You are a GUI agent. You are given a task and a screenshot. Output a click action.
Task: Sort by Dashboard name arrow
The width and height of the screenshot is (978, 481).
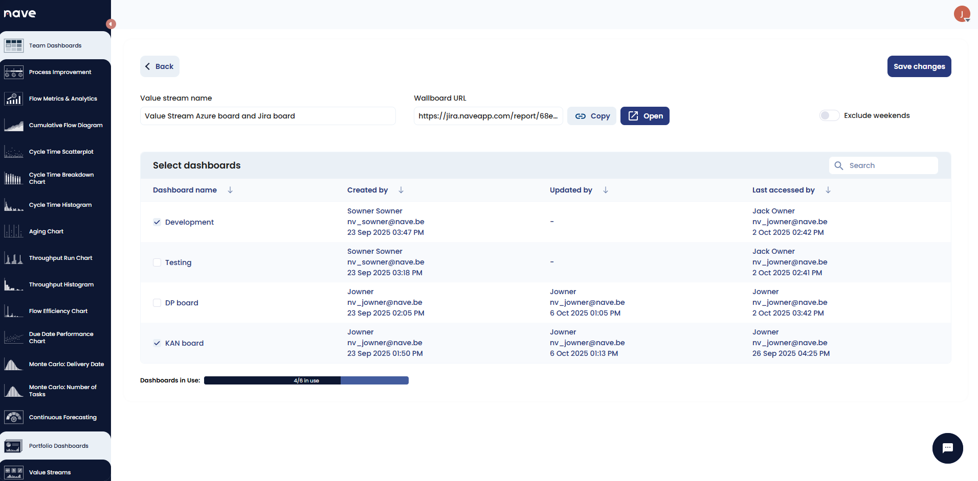(230, 190)
